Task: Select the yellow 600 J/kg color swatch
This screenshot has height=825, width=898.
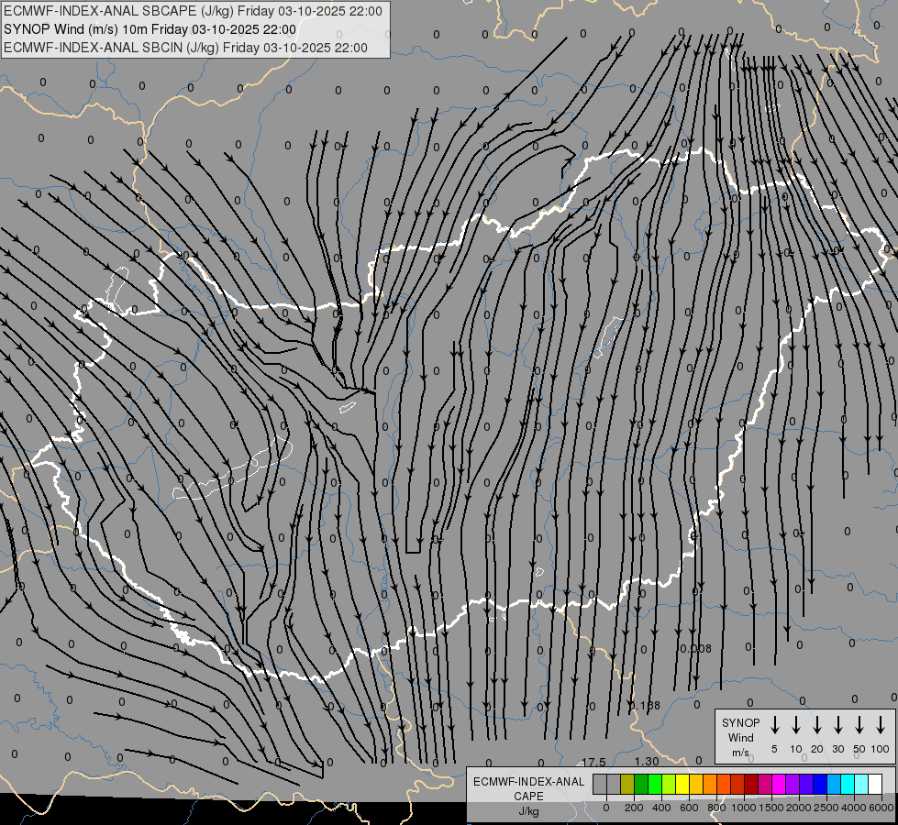Action: click(x=682, y=785)
